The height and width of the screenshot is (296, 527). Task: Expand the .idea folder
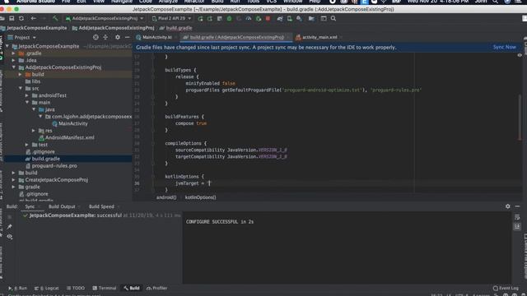click(13, 60)
